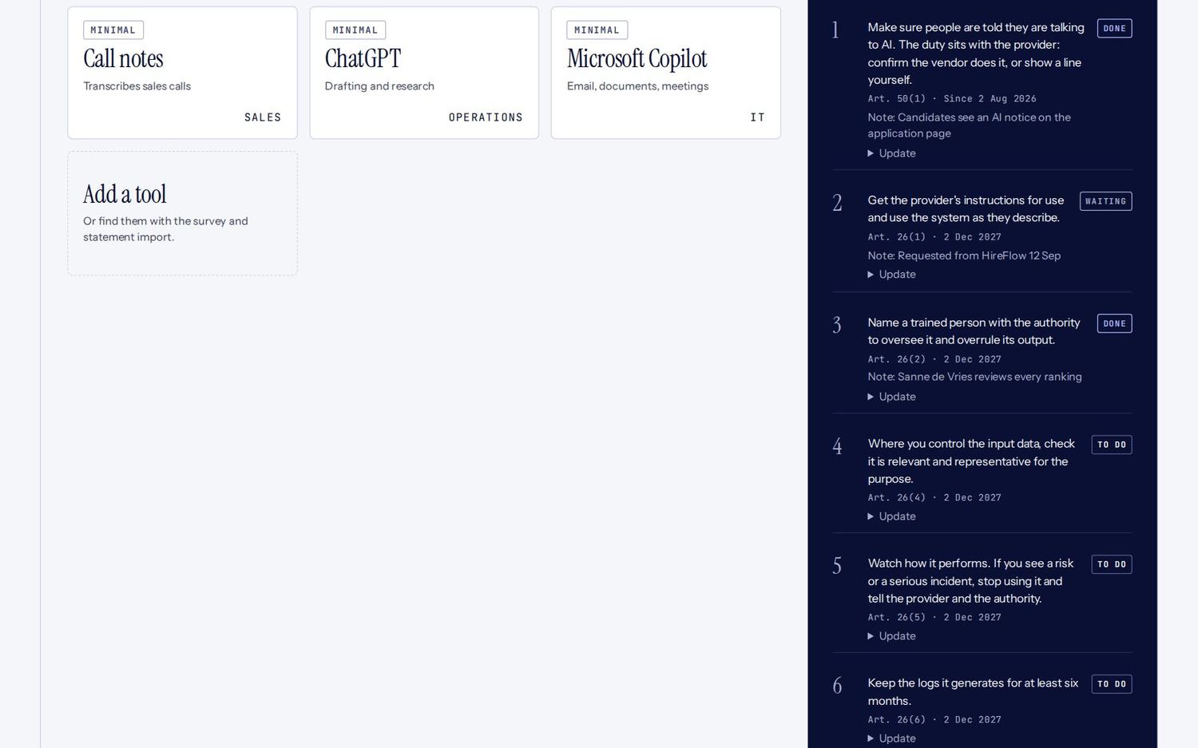The image size is (1198, 748).
Task: Click "Keep the logs it generates" text
Action: coord(973,692)
